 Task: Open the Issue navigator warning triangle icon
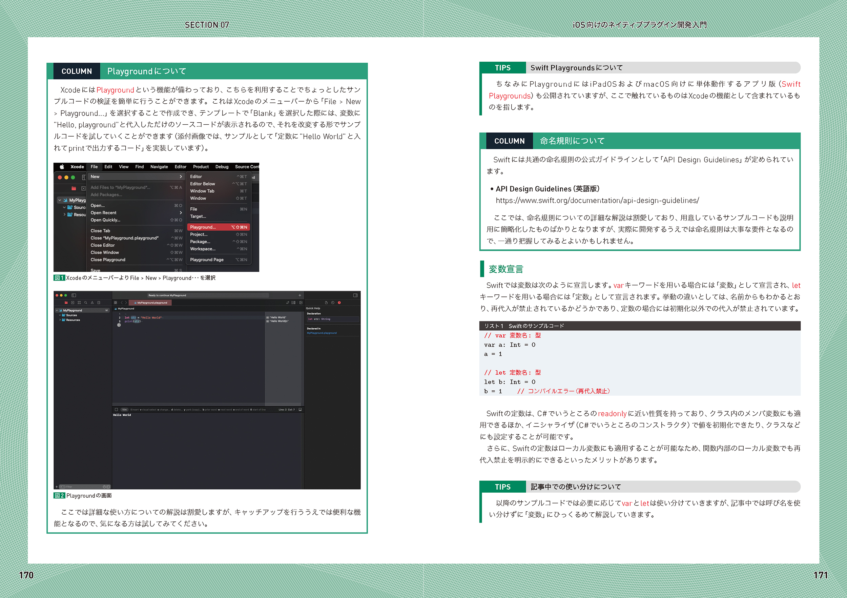coord(92,303)
